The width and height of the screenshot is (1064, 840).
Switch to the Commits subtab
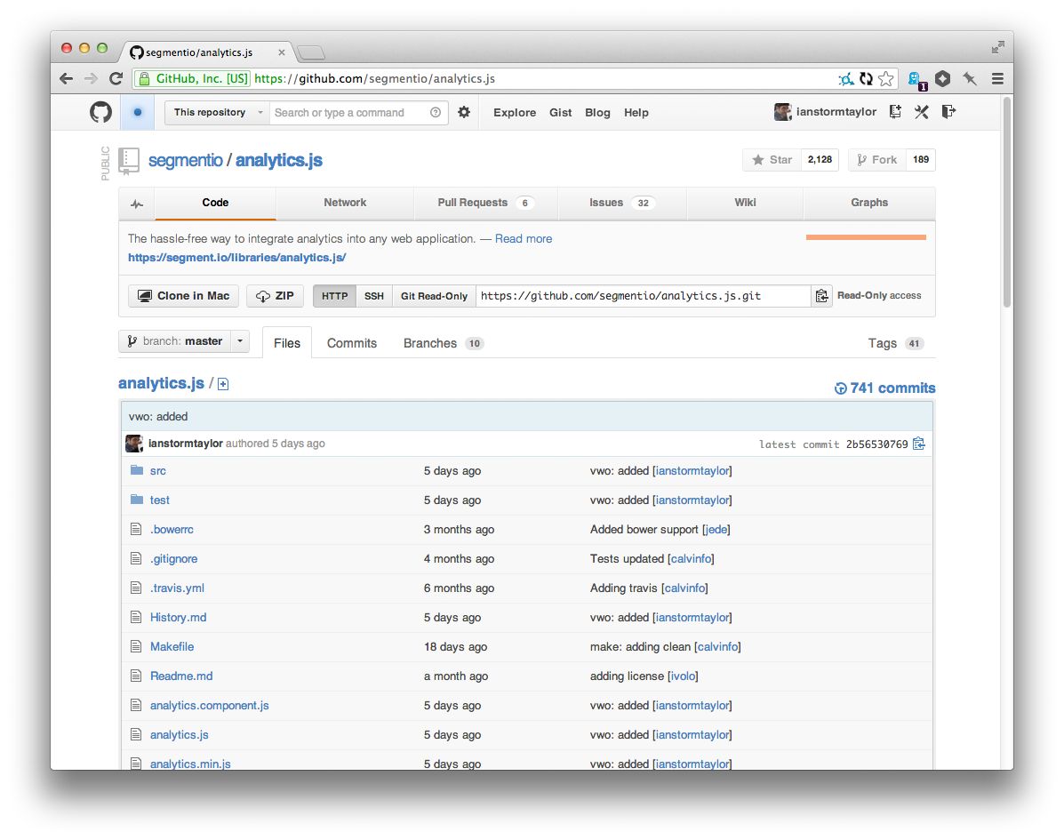[351, 343]
